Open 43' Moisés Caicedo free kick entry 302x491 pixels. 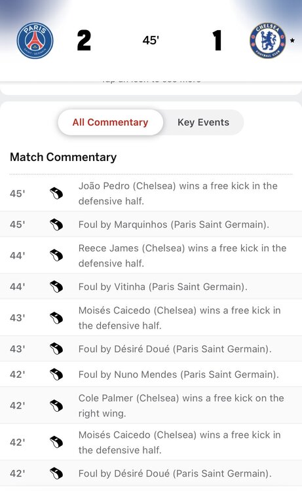point(151,318)
